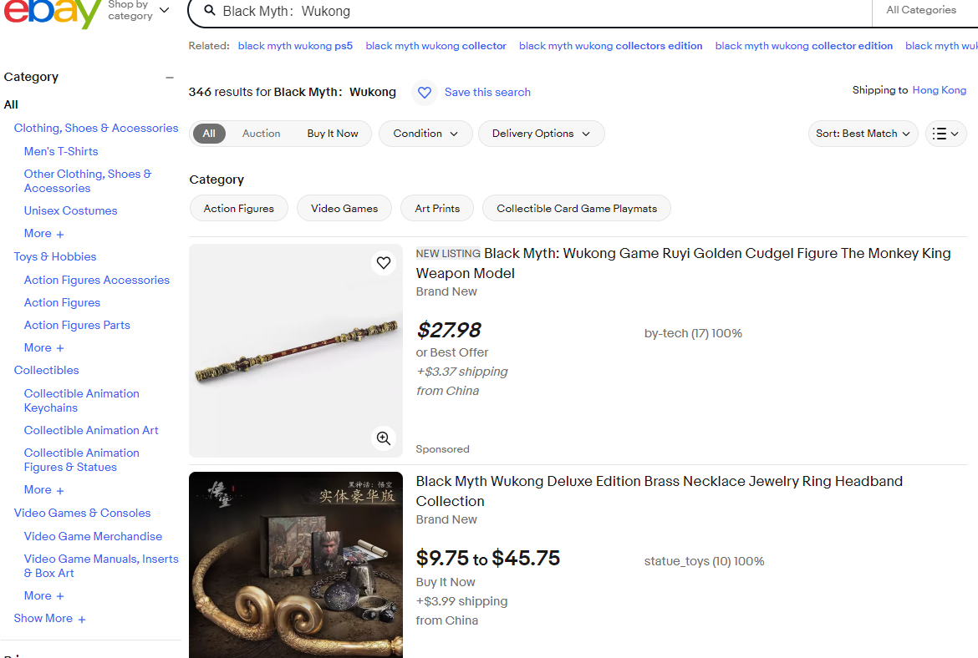The width and height of the screenshot is (978, 658).
Task: Open the Condition dropdown
Action: 425,134
